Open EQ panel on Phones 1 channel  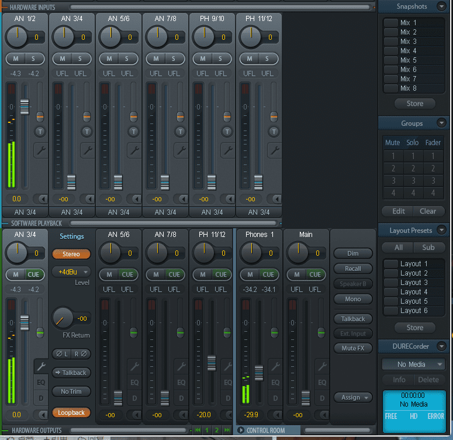275,383
